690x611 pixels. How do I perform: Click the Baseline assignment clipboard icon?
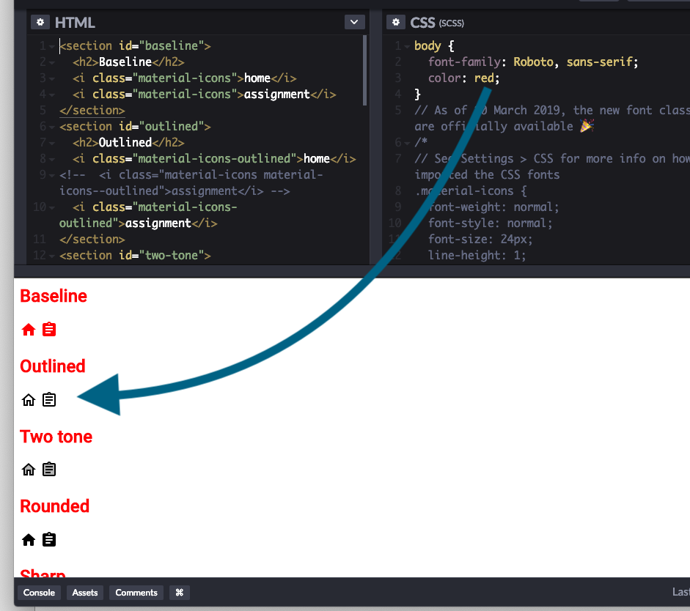(x=48, y=329)
